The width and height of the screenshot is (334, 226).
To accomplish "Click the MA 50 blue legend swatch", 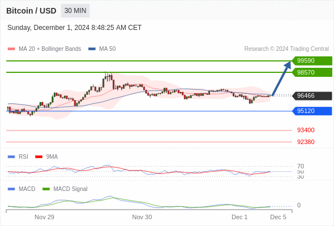I will [x=92, y=49].
